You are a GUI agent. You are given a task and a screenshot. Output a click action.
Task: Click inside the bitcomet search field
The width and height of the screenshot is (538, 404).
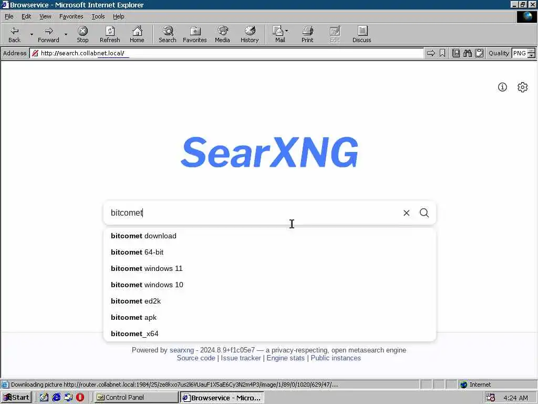tap(252, 213)
